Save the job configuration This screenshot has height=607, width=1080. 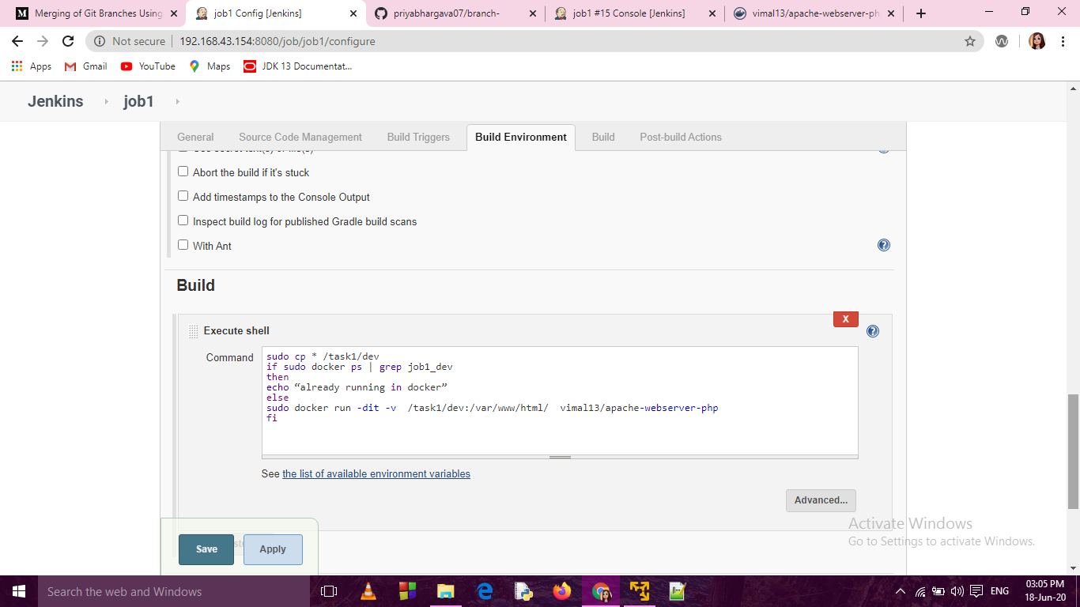[x=206, y=549]
